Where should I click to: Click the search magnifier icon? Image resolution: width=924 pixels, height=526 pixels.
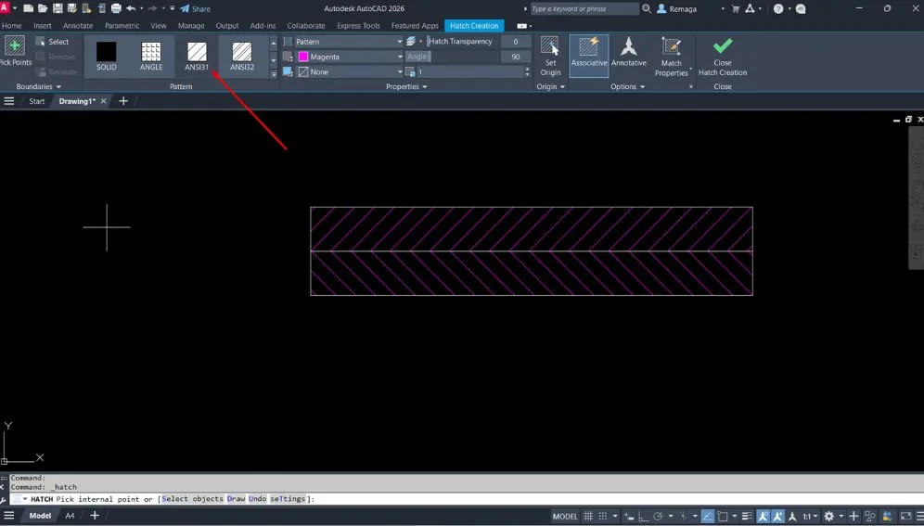point(647,8)
